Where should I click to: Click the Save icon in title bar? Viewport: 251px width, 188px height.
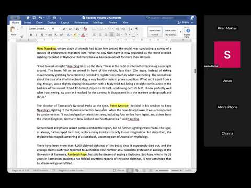tap(34, 18)
